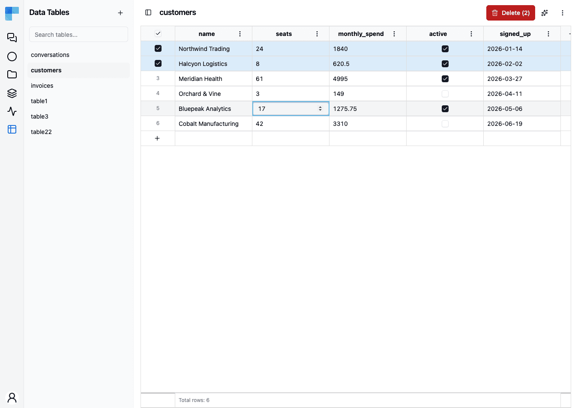Click the seats cell showing 42

[x=290, y=124]
